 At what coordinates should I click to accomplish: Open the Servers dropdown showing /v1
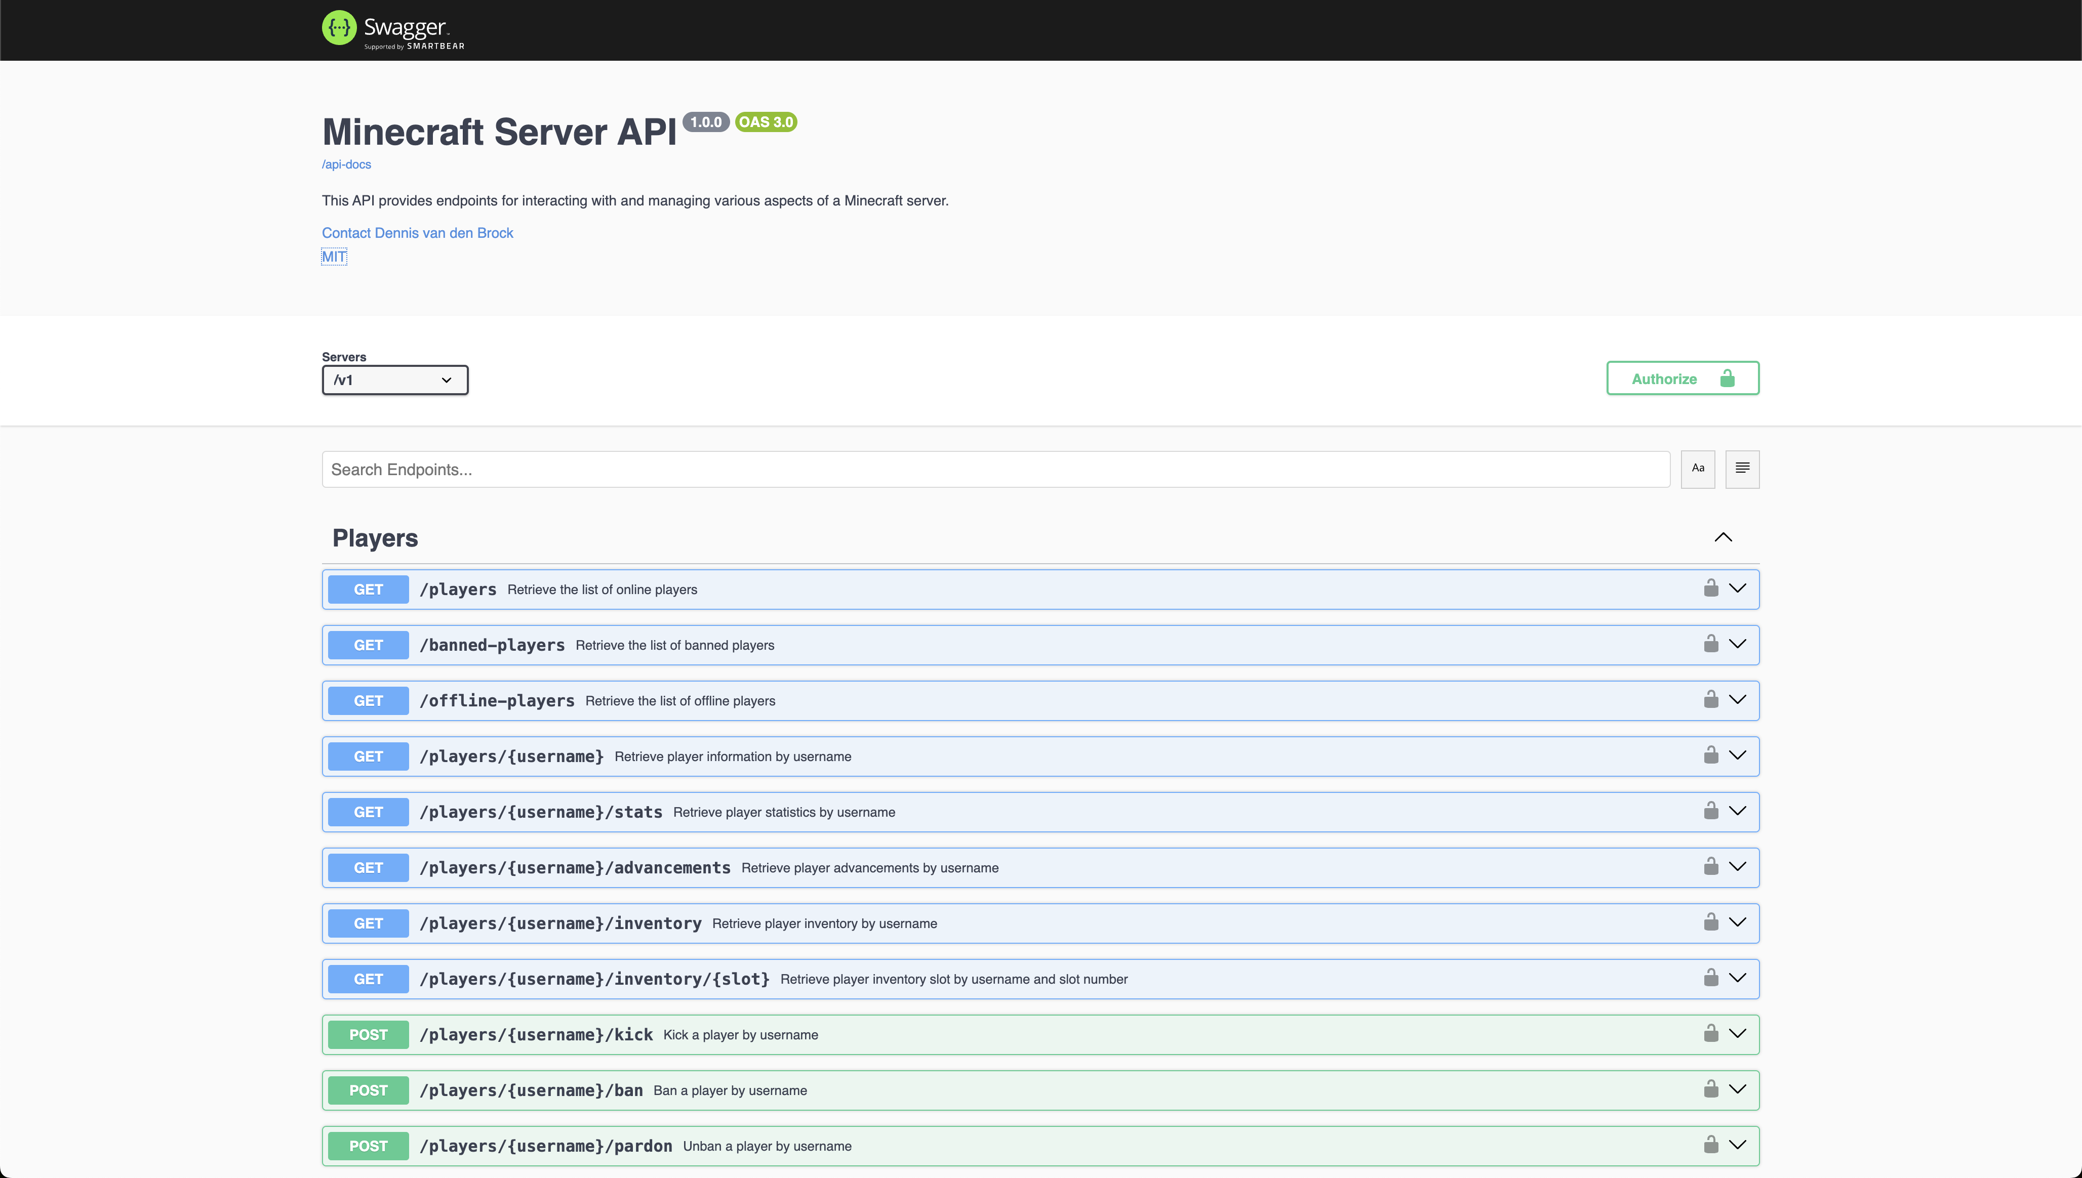tap(394, 380)
